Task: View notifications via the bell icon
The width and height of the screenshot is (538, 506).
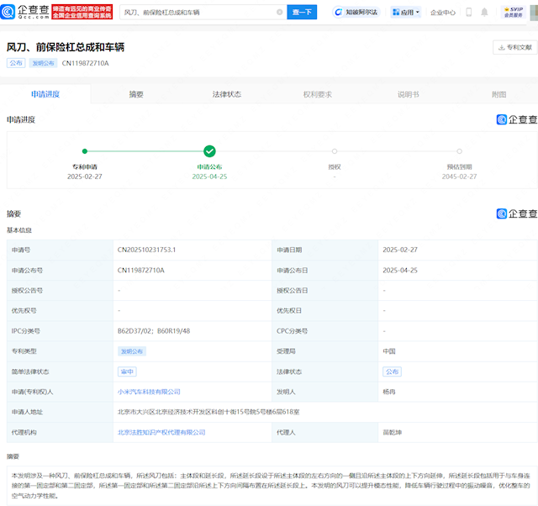Action: [x=484, y=12]
